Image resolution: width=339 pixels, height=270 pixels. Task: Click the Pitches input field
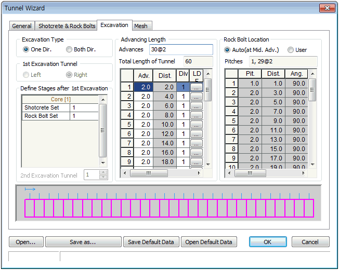(282, 61)
